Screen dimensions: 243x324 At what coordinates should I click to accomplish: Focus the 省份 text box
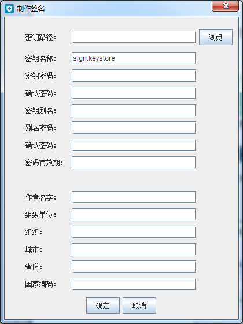click(x=134, y=267)
